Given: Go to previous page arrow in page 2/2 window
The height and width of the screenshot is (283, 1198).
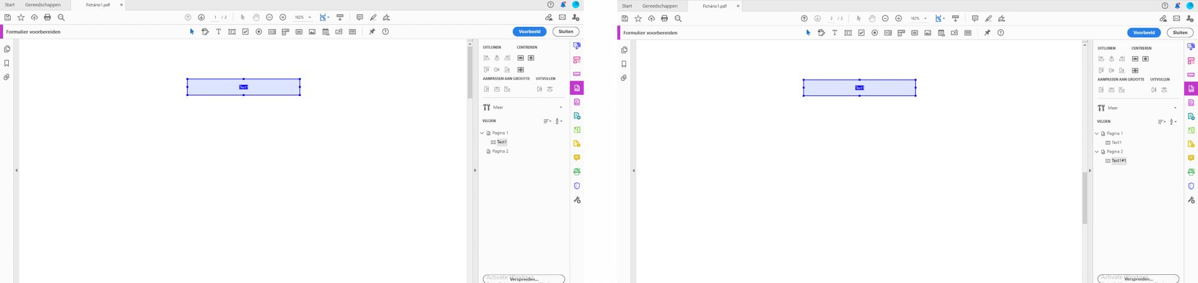Looking at the screenshot, I should coord(804,18).
